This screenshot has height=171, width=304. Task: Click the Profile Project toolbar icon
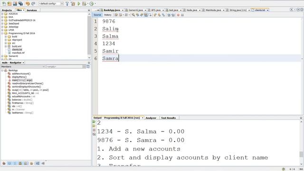coord(92,3)
